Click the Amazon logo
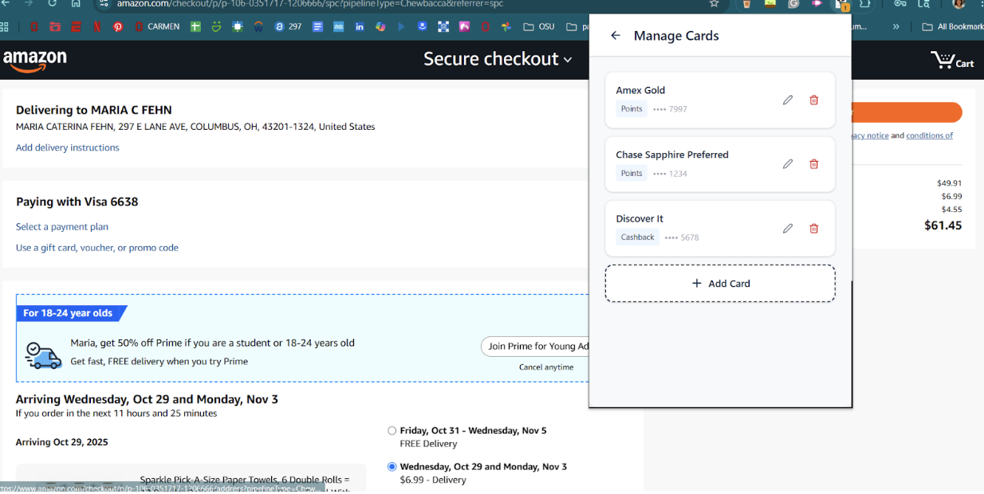The image size is (984, 494). click(34, 61)
